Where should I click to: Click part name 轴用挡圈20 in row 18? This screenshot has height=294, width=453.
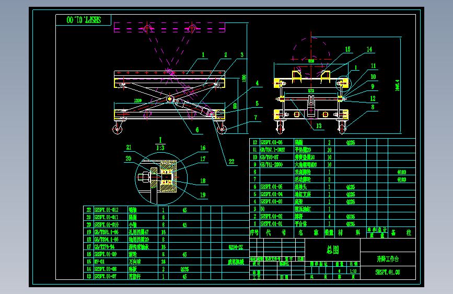click(138, 239)
